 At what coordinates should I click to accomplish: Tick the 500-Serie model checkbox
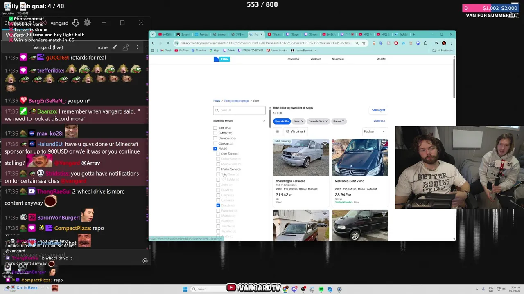[x=218, y=154]
